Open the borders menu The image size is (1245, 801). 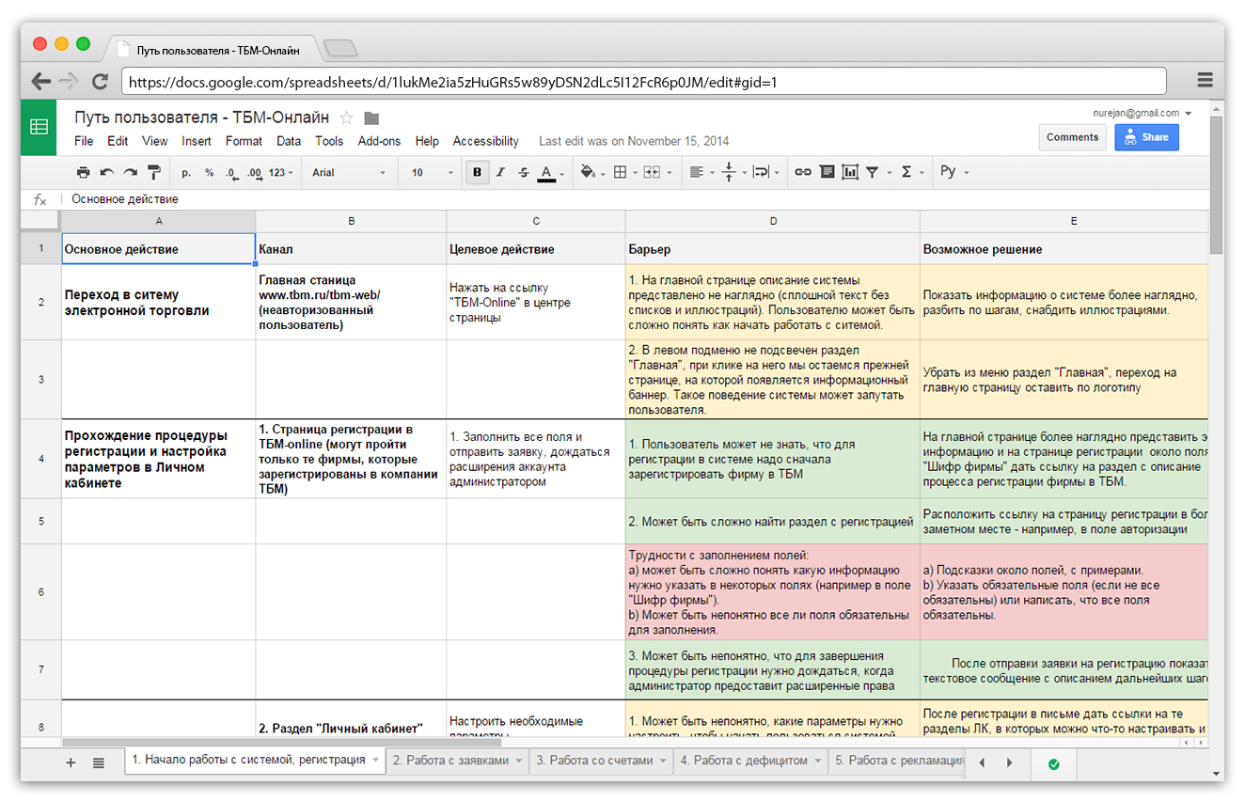click(624, 172)
